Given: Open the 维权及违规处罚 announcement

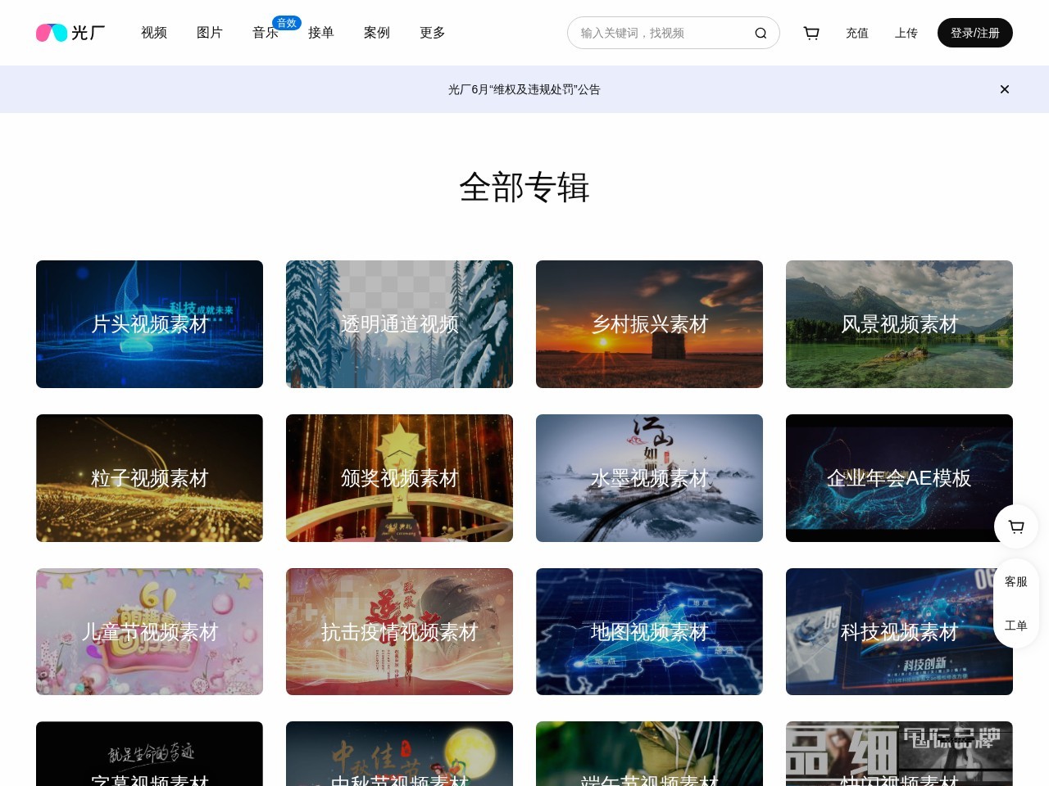Looking at the screenshot, I should pos(524,89).
